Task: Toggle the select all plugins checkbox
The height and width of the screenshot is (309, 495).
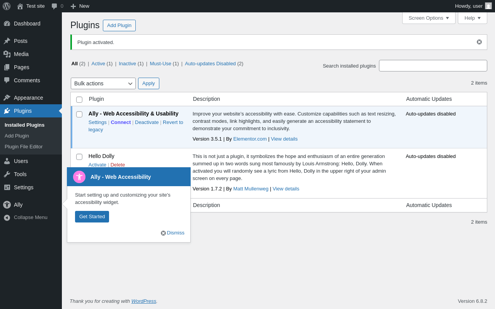Action: [79, 100]
